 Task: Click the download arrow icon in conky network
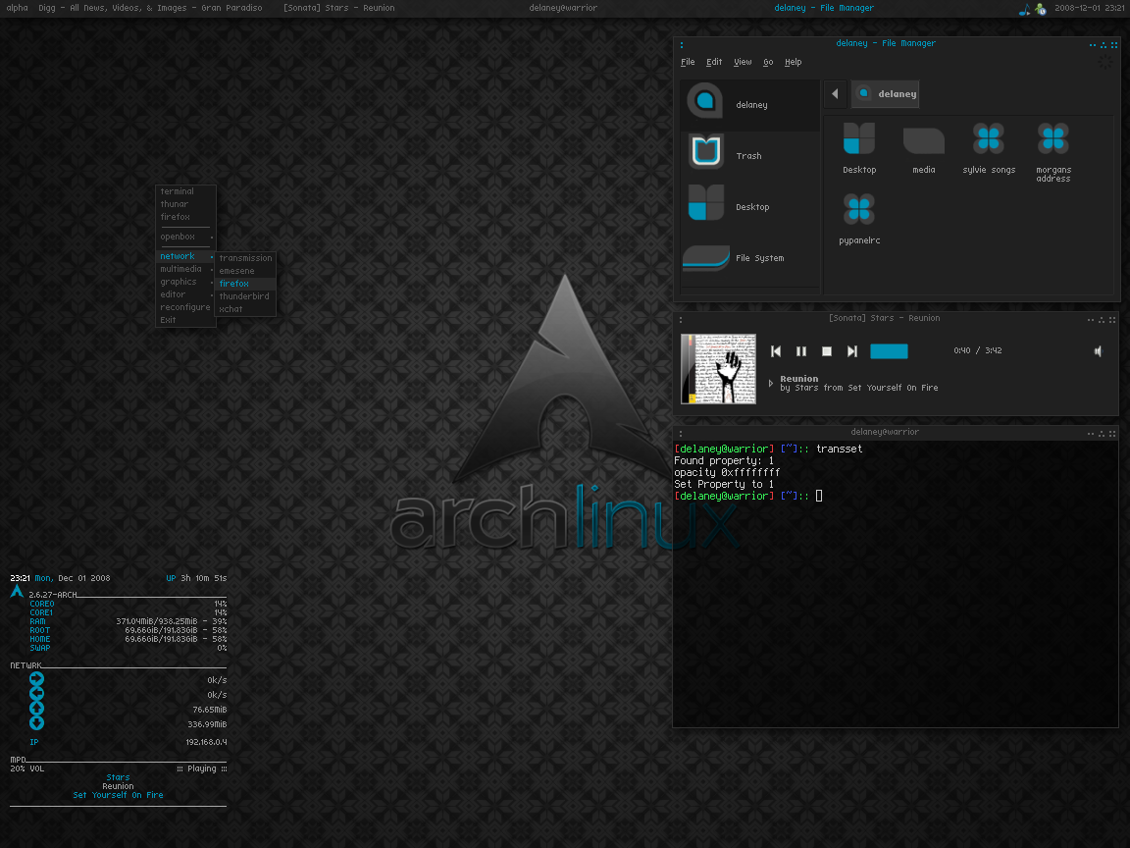coord(36,722)
